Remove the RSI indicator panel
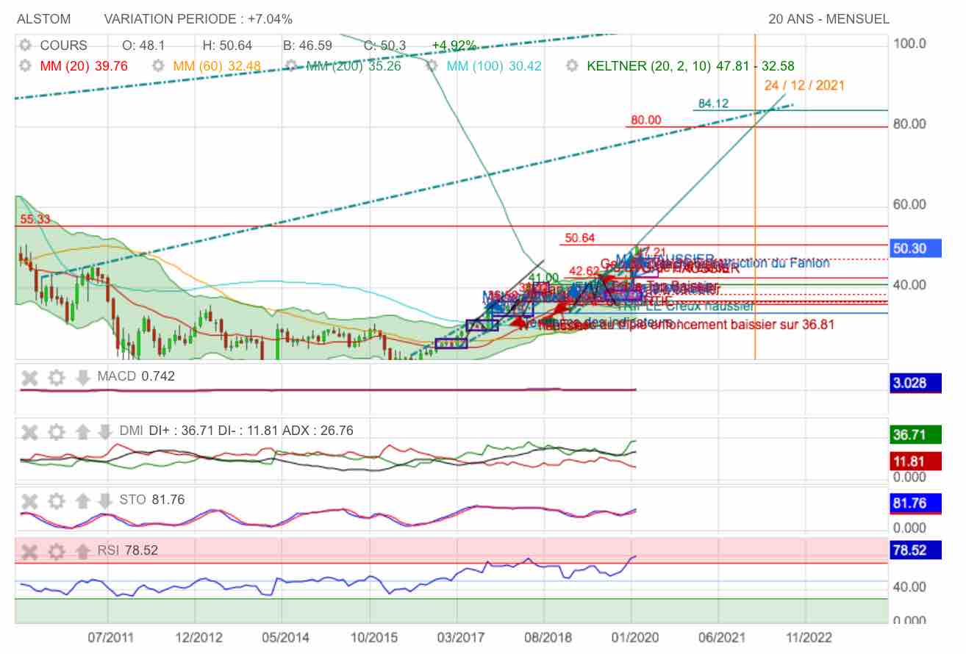 29,551
